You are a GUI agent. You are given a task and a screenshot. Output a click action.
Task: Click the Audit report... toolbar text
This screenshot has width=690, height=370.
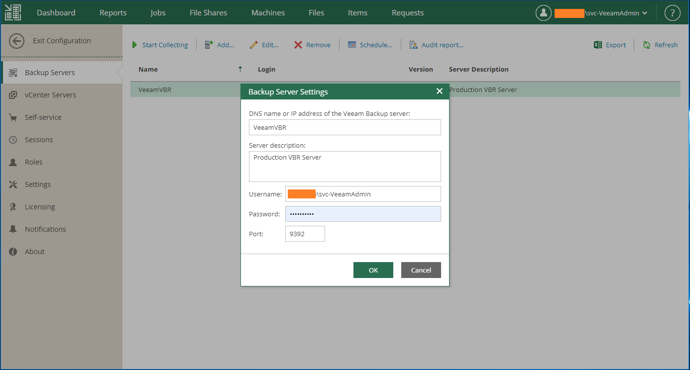(x=443, y=45)
